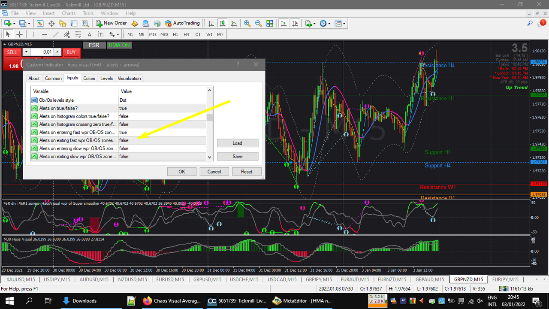Screen dimensions: 549x309
Task: Switch to the Colors tab
Action: pyautogui.click(x=89, y=78)
